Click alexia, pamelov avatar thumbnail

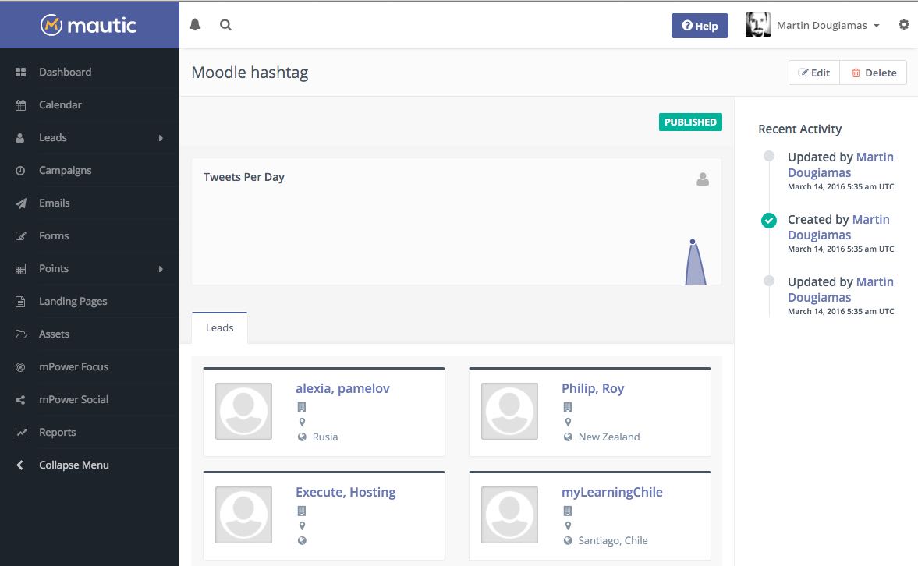(243, 412)
